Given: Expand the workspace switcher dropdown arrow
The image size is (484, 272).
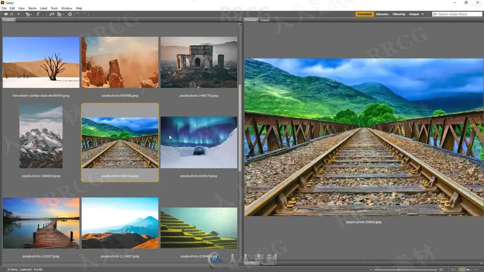Looking at the screenshot, I should [422, 14].
